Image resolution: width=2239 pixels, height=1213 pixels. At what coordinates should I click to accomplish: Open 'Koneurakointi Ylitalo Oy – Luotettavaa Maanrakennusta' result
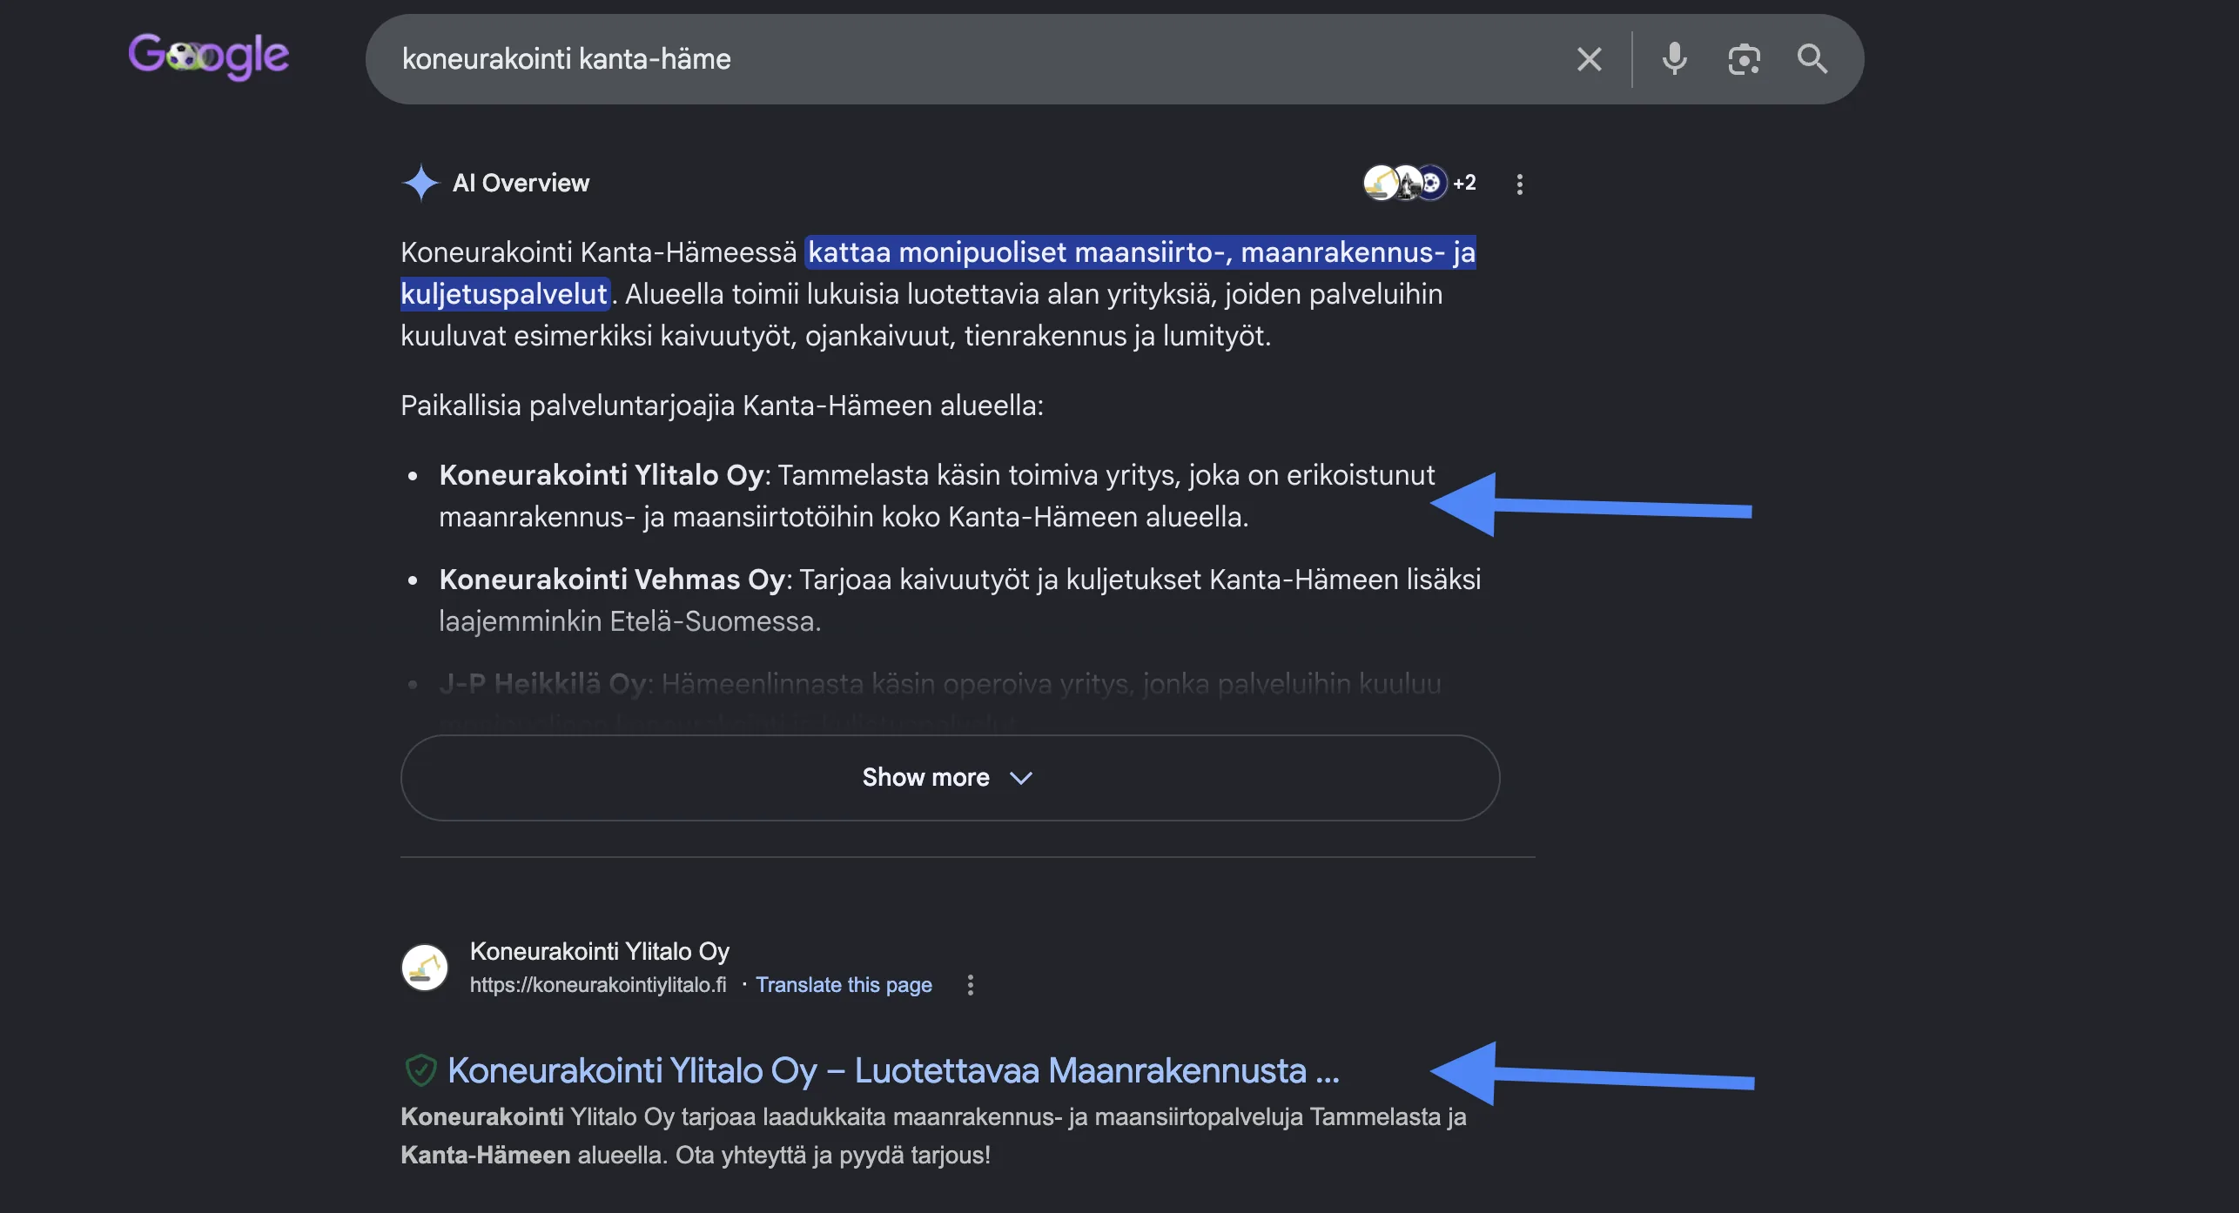tap(893, 1070)
